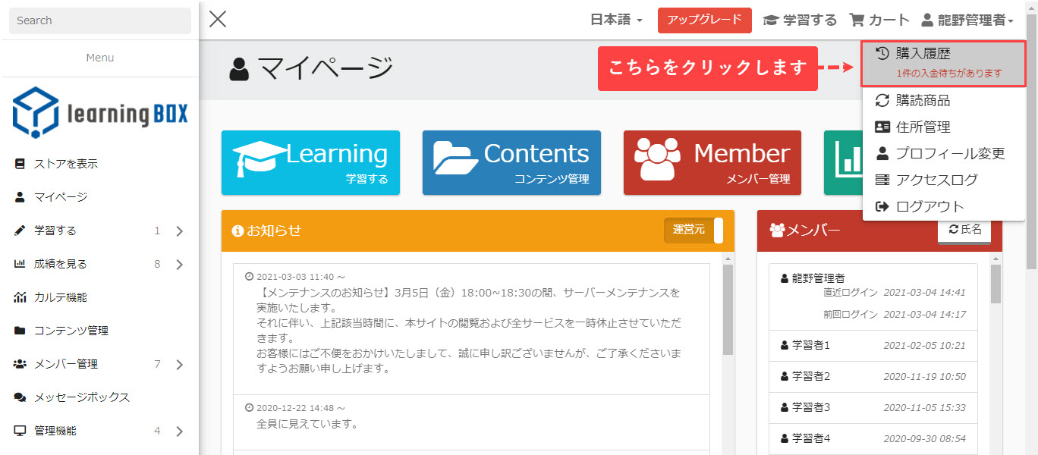Click the カート shopping cart icon
The height and width of the screenshot is (455, 1038).
click(x=857, y=20)
